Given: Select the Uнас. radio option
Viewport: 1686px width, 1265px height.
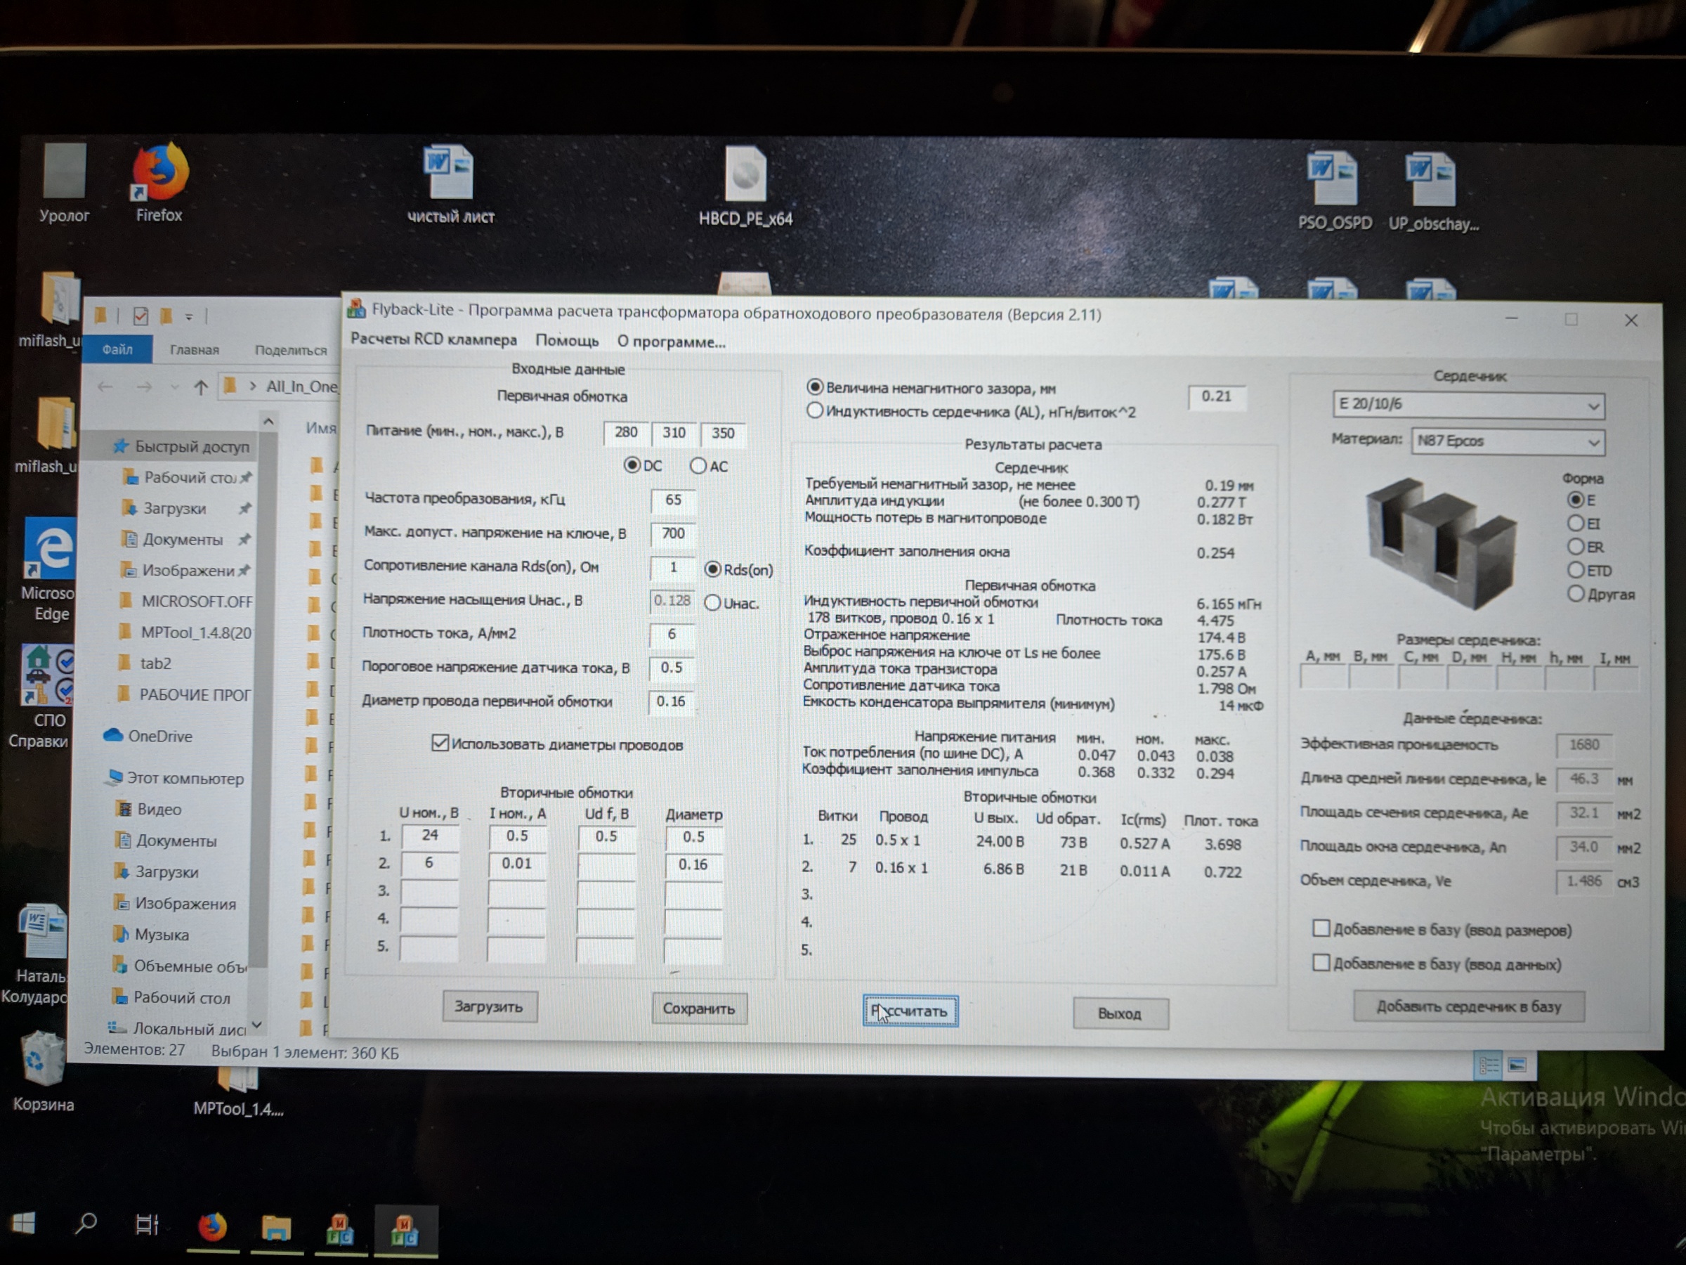Looking at the screenshot, I should (712, 603).
